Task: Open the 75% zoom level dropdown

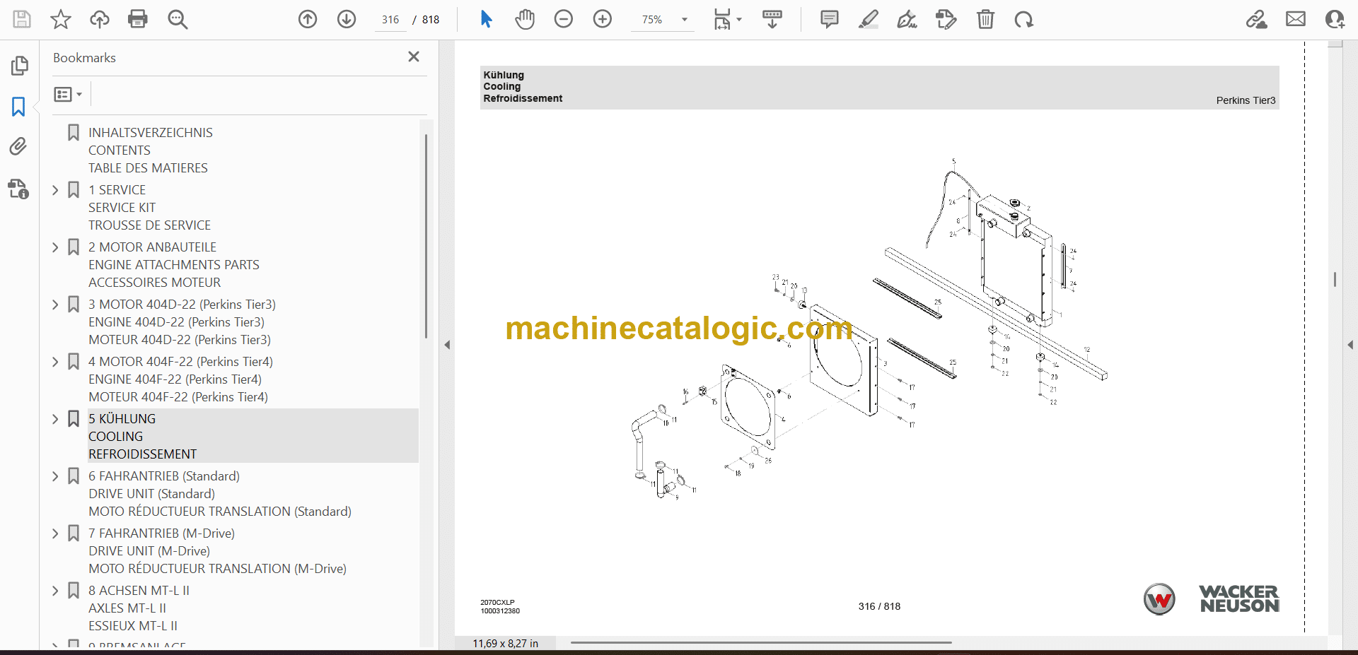Action: tap(684, 20)
